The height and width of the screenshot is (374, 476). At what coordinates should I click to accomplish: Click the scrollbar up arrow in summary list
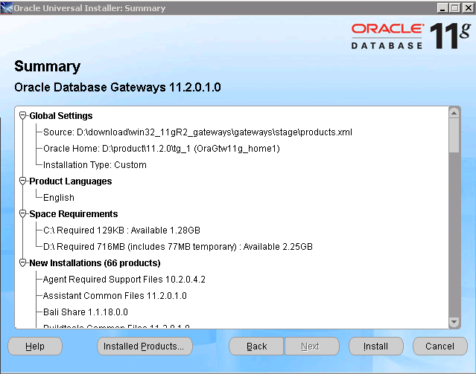click(x=454, y=113)
